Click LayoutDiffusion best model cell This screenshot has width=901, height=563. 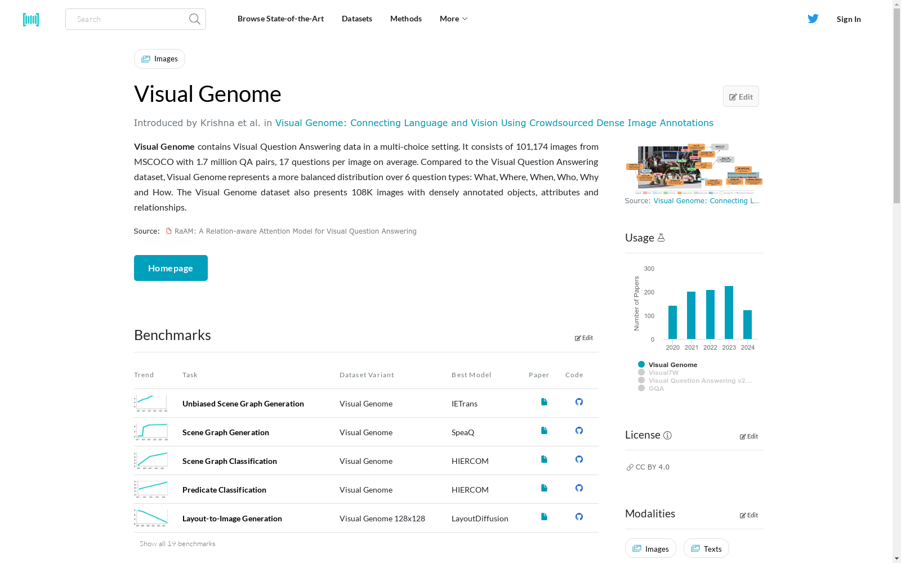tap(480, 519)
